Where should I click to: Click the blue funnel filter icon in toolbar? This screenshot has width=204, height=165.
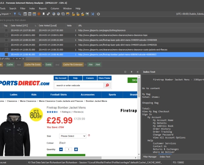click(15, 14)
